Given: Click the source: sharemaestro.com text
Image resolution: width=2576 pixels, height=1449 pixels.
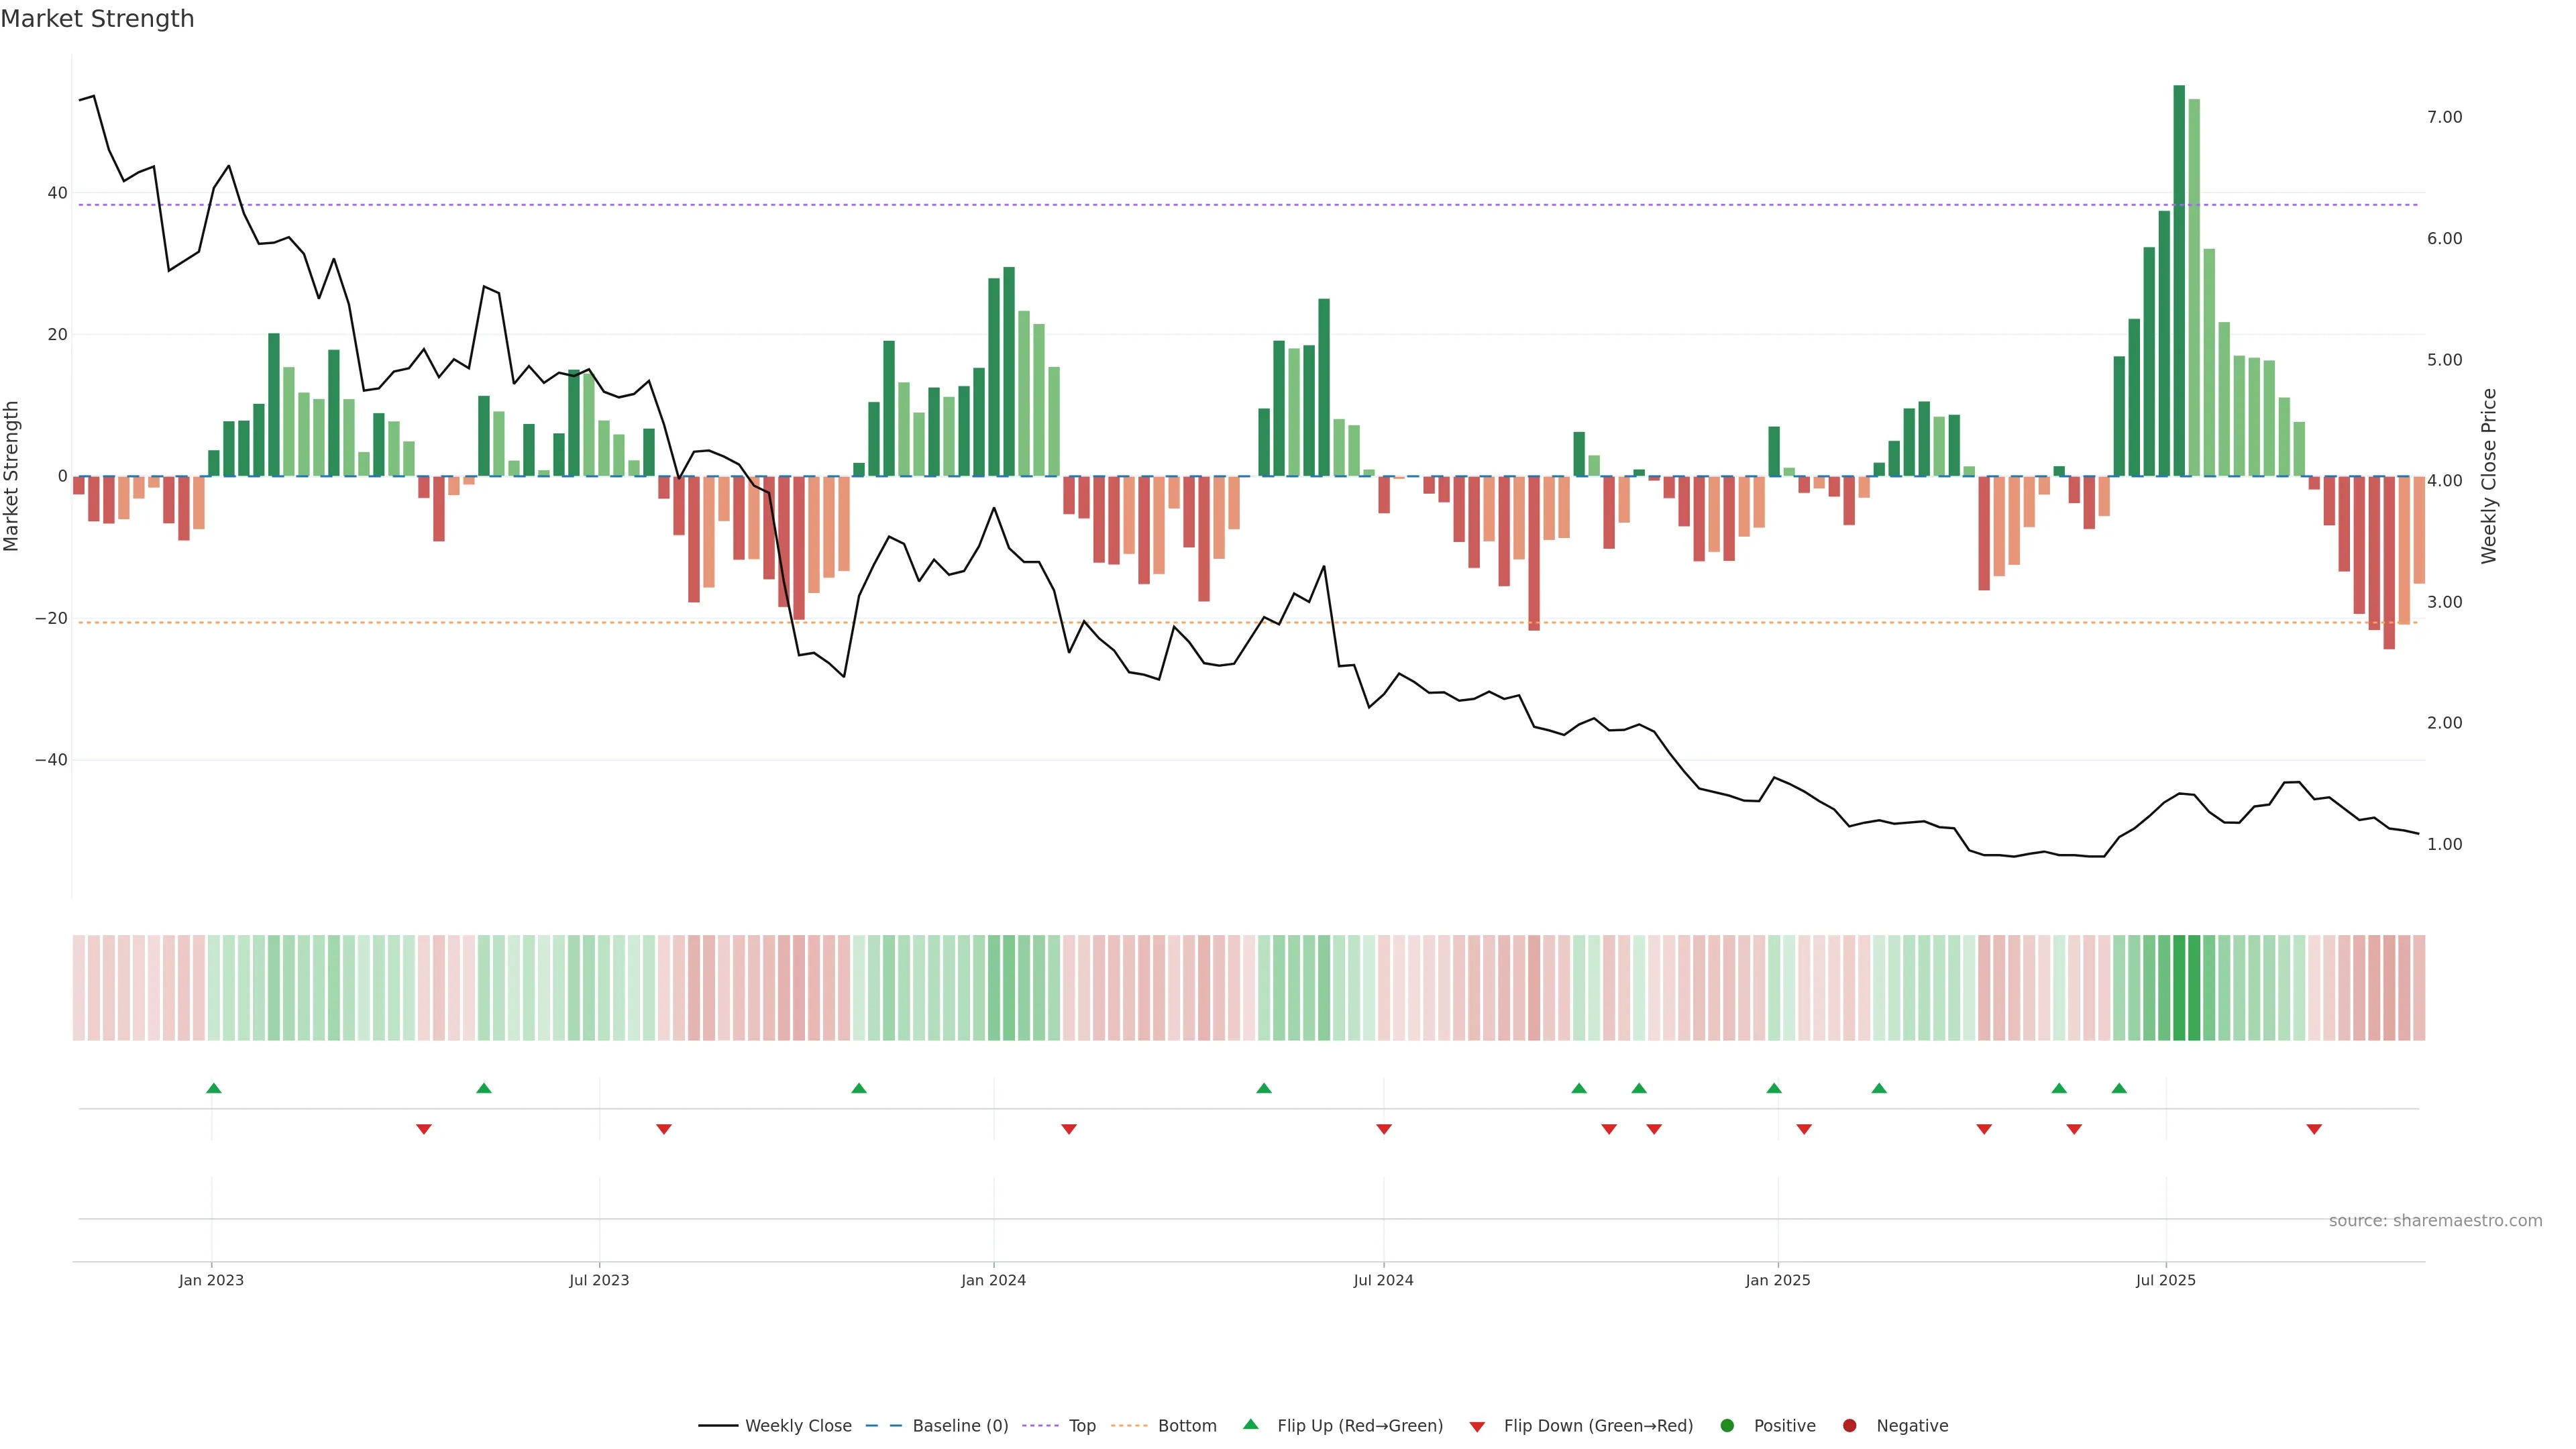Looking at the screenshot, I should [2435, 1221].
